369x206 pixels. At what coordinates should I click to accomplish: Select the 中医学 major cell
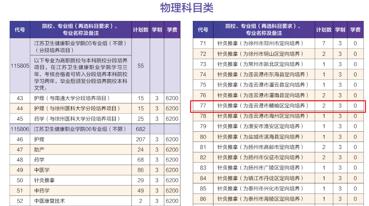[x=42, y=170]
